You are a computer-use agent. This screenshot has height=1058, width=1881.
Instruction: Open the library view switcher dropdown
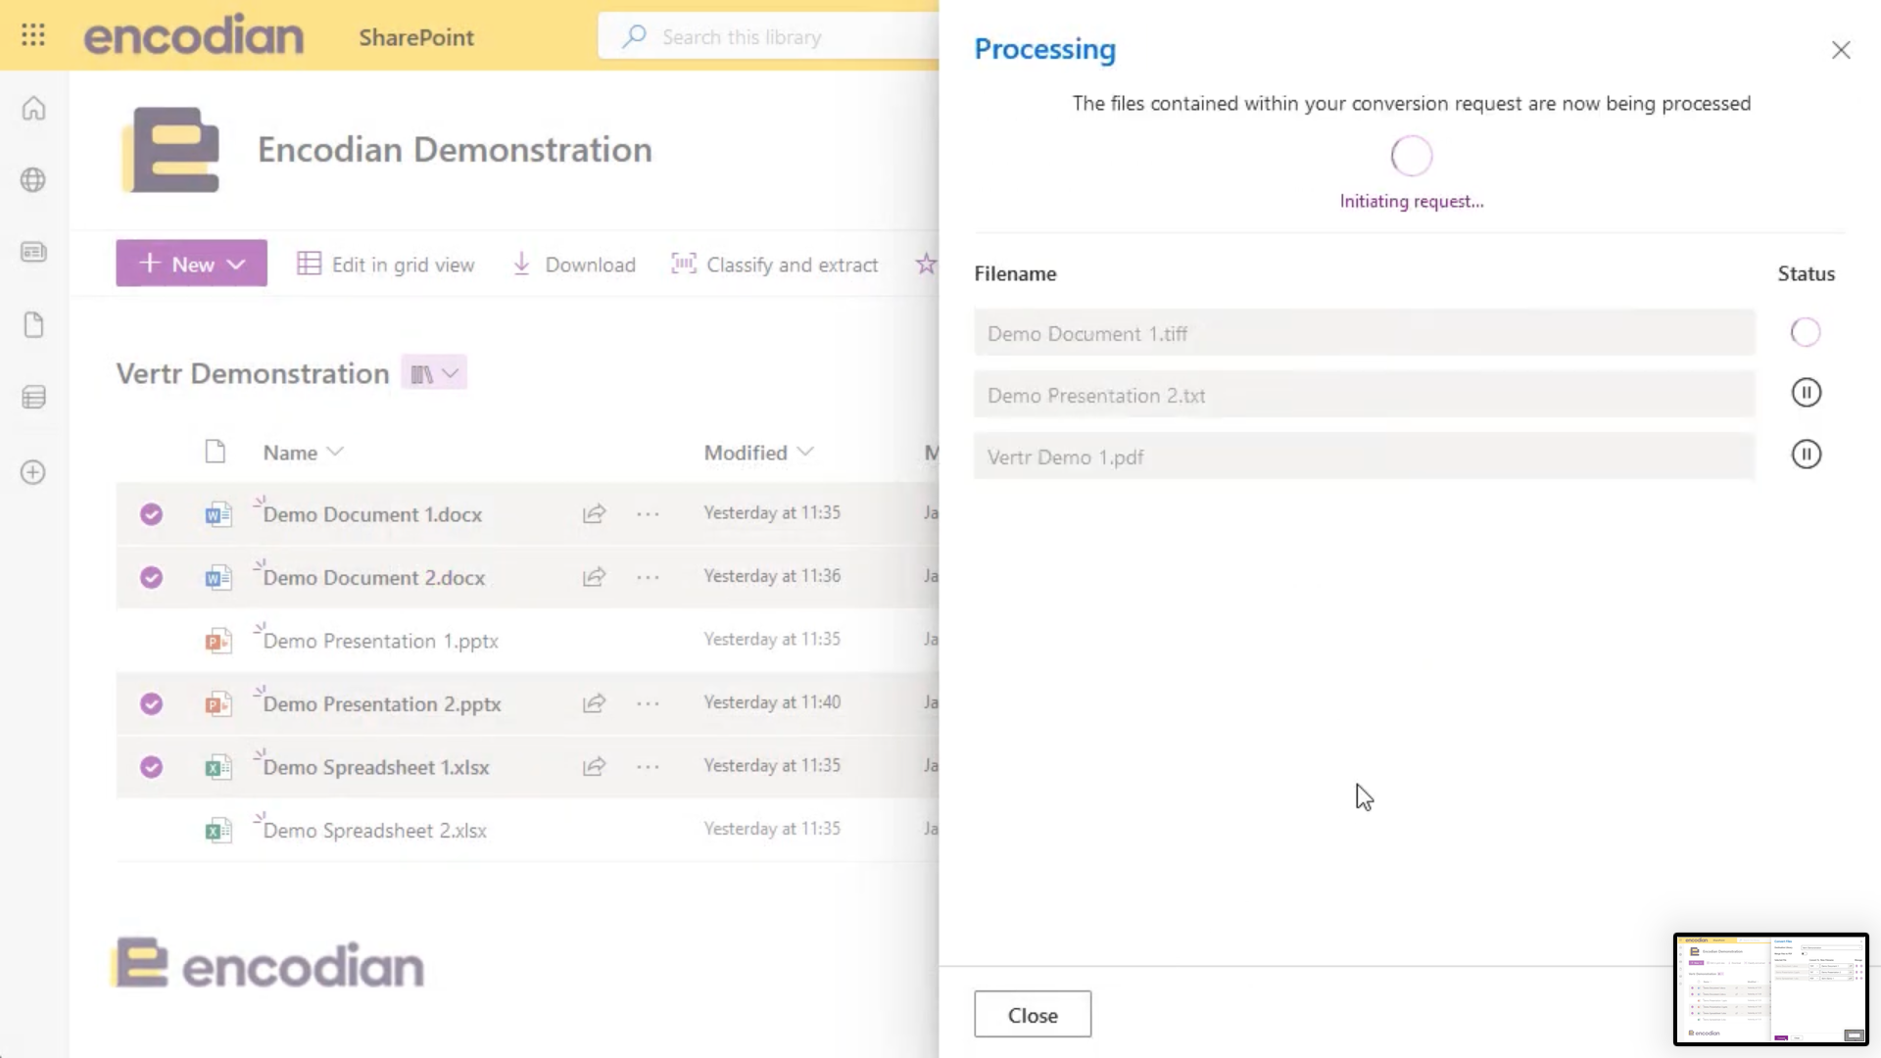click(434, 373)
